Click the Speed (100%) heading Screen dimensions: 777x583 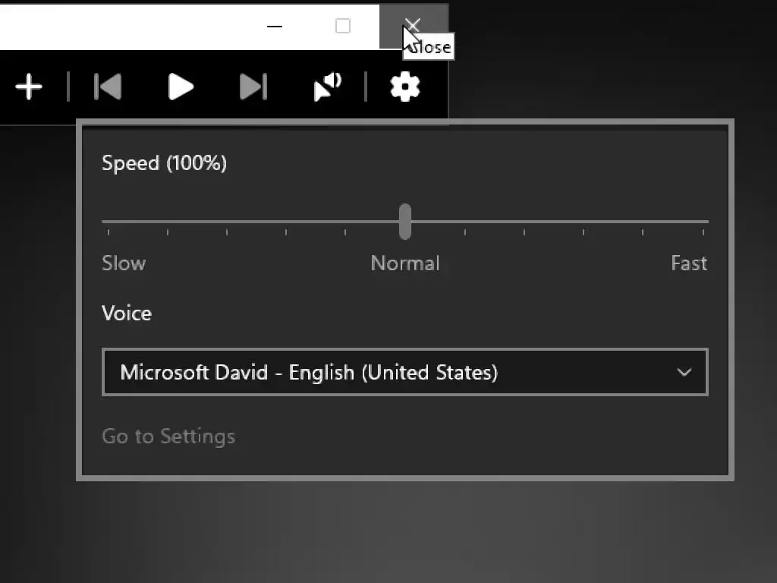[x=164, y=163]
